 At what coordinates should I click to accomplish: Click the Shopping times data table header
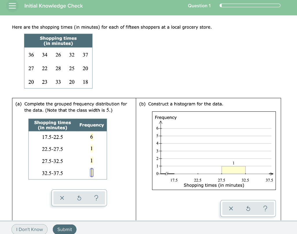tap(58, 41)
